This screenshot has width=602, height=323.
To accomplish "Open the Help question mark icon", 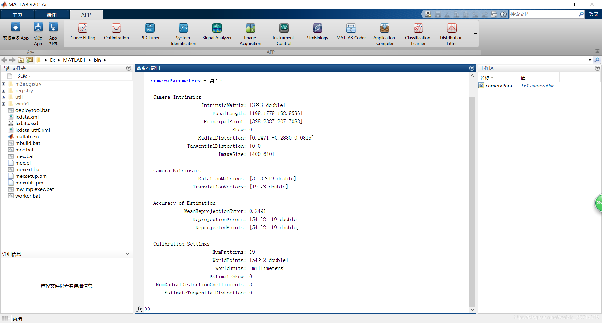I will [504, 14].
